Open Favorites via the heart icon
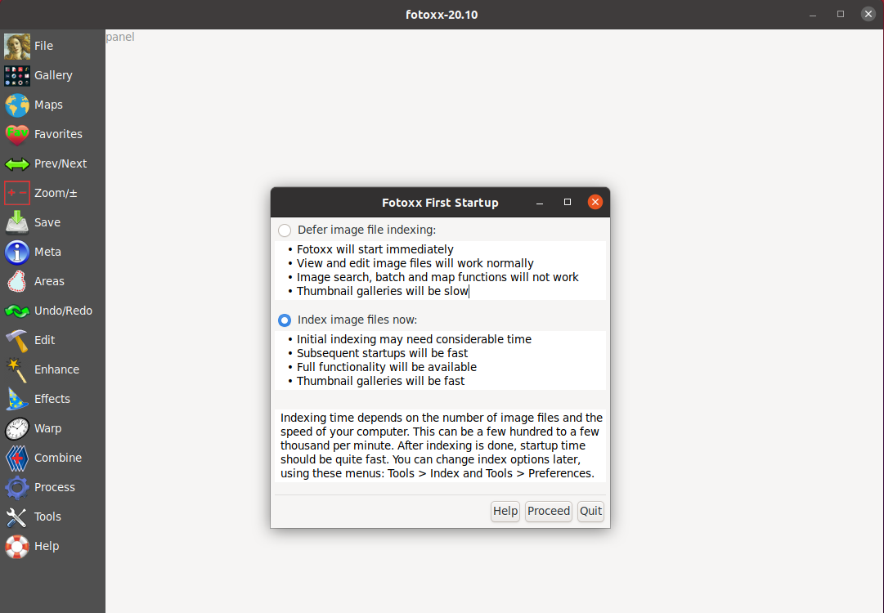 17,134
